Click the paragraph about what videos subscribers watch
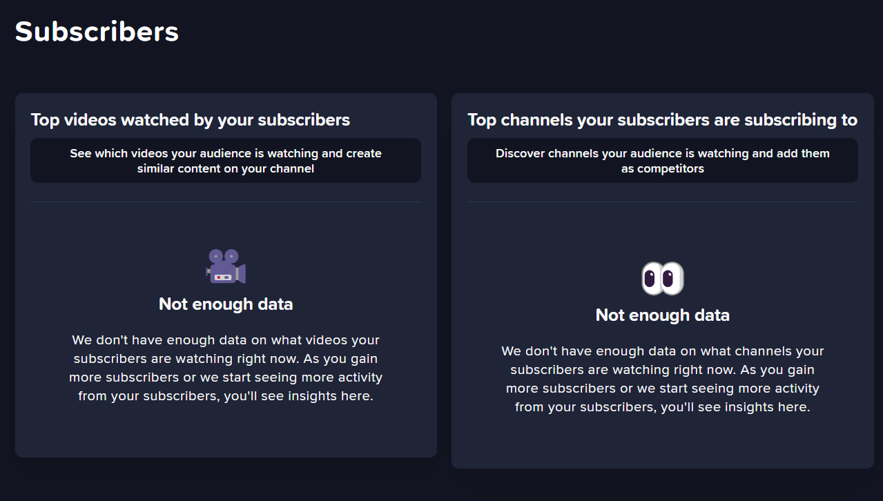883x501 pixels. click(x=226, y=368)
